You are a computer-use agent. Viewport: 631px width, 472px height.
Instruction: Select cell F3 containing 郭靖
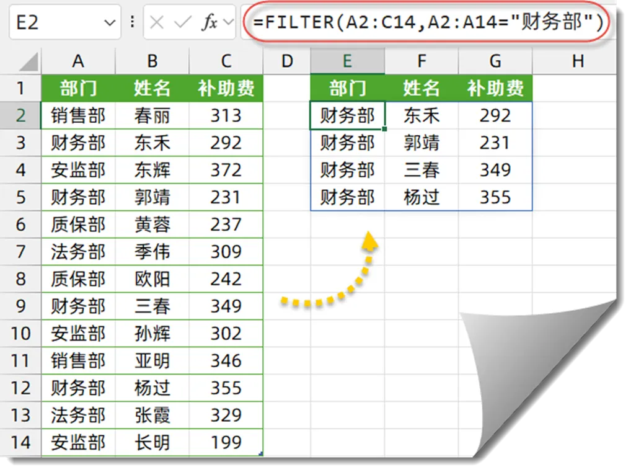click(421, 143)
